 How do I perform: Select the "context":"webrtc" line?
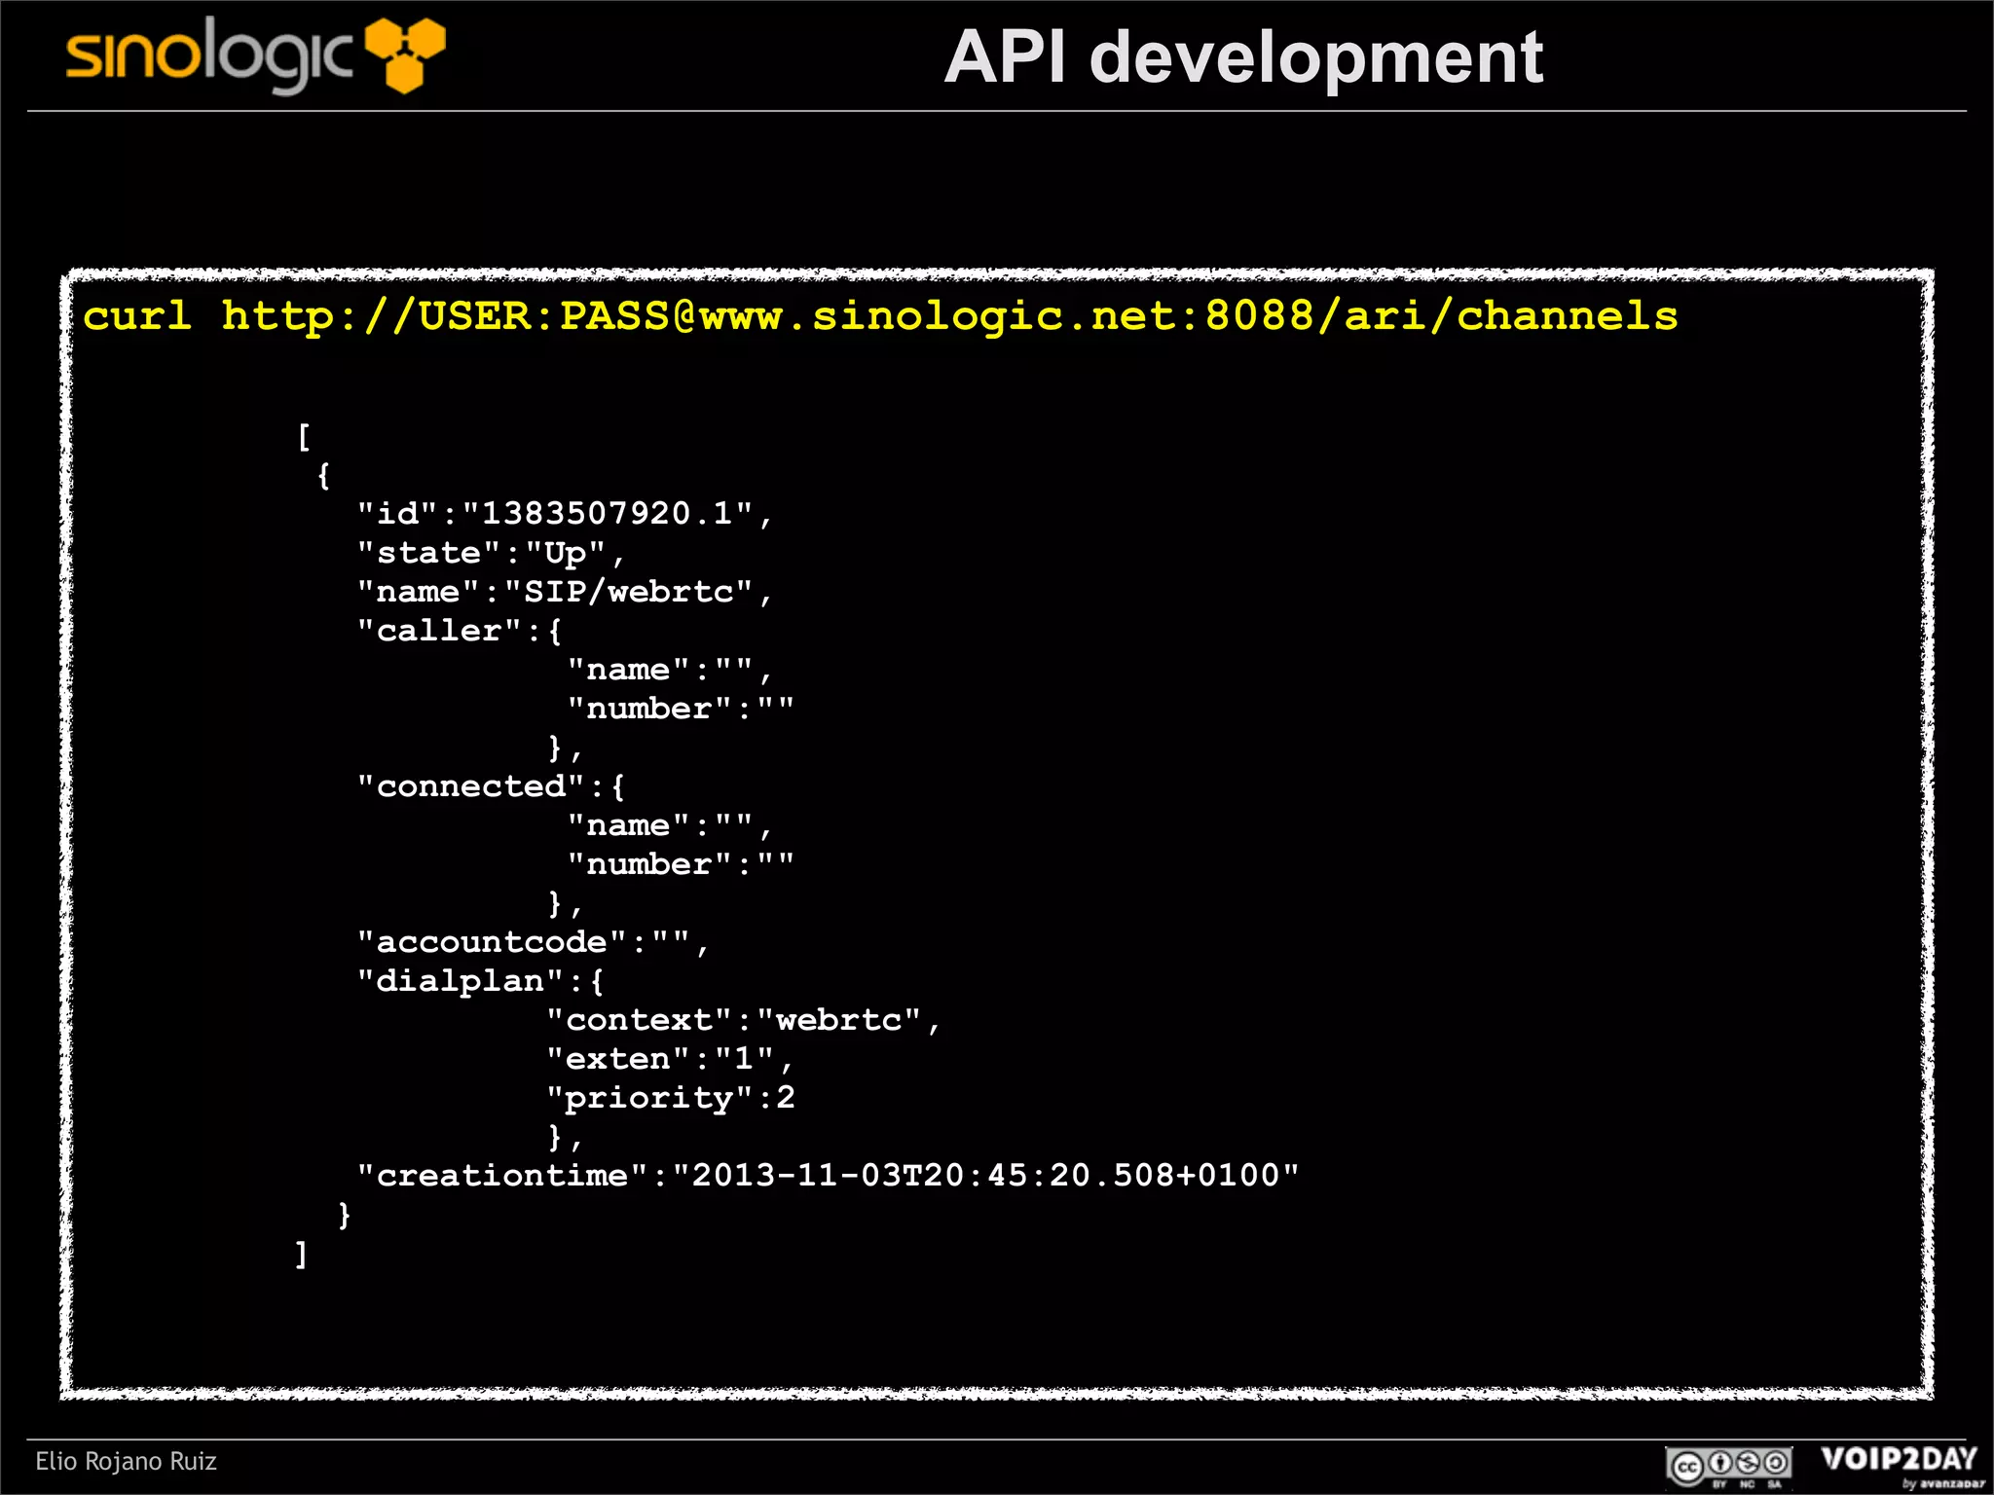pyautogui.click(x=743, y=1020)
